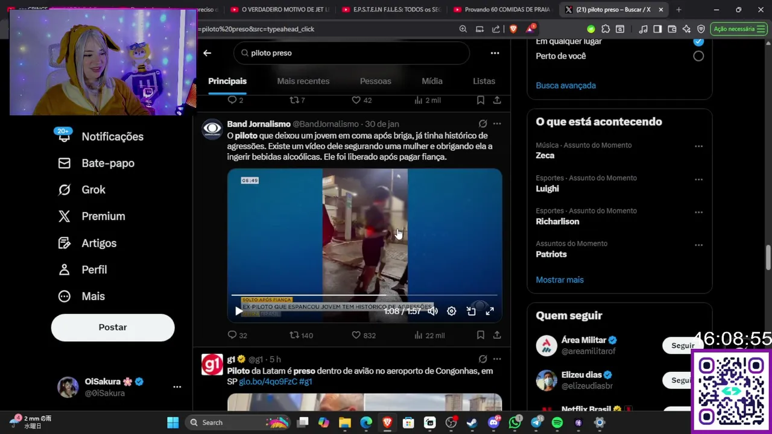Switch to the Pessoas tab
Screen dimensions: 772x434
click(376, 81)
